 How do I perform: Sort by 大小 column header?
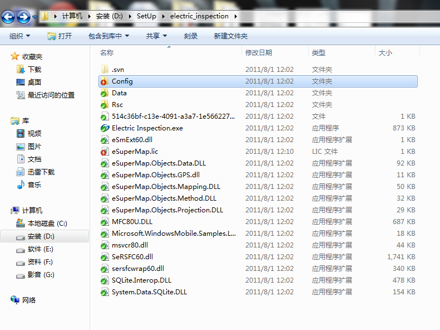pyautogui.click(x=385, y=52)
